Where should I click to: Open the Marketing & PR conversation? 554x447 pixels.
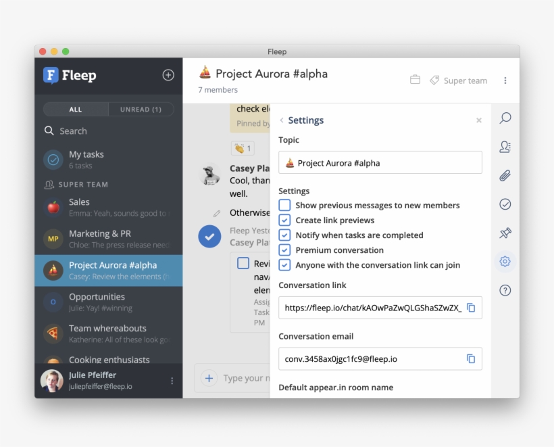[109, 239]
